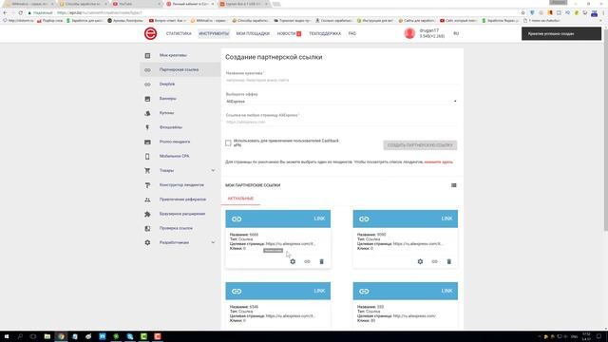608x342 pixels.
Task: Bookmark this page with the star icon
Action: [523, 12]
